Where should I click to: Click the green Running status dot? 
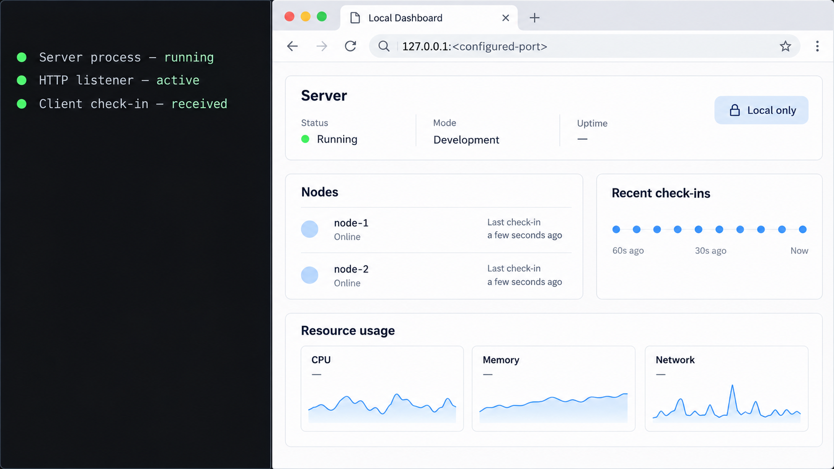pyautogui.click(x=305, y=139)
